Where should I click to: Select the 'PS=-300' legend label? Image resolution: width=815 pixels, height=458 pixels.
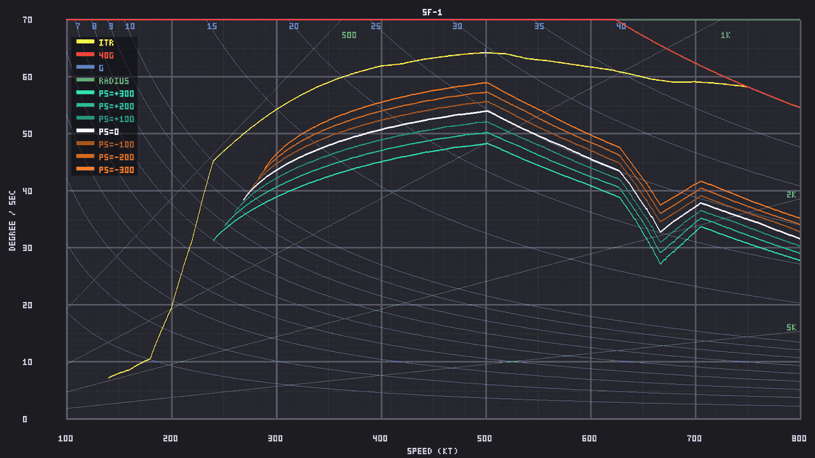[116, 170]
